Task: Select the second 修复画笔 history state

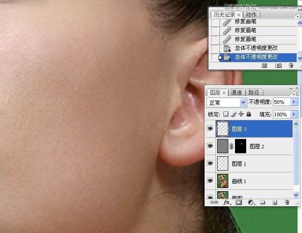Action: click(x=258, y=30)
